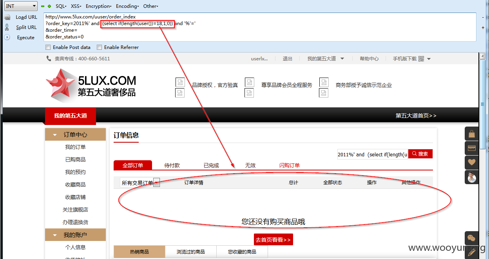Expand the 手机版下载 dropdown arrow

(429, 59)
